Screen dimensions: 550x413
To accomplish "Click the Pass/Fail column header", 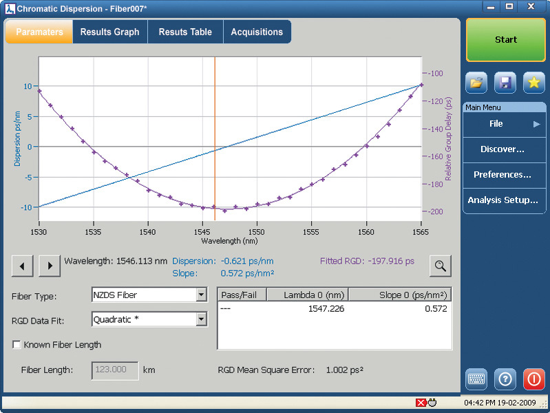I will pos(242,295).
